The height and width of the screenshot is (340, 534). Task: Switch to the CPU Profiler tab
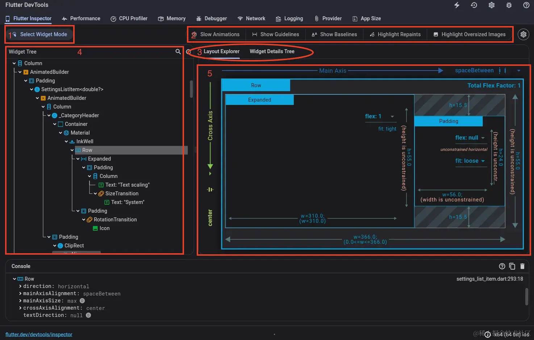129,18
